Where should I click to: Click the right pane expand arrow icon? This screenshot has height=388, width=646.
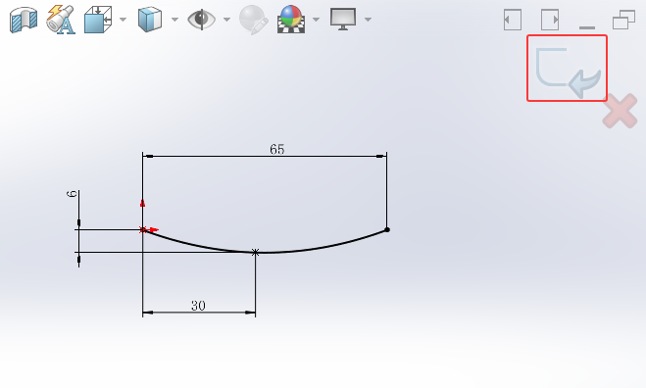(x=550, y=20)
